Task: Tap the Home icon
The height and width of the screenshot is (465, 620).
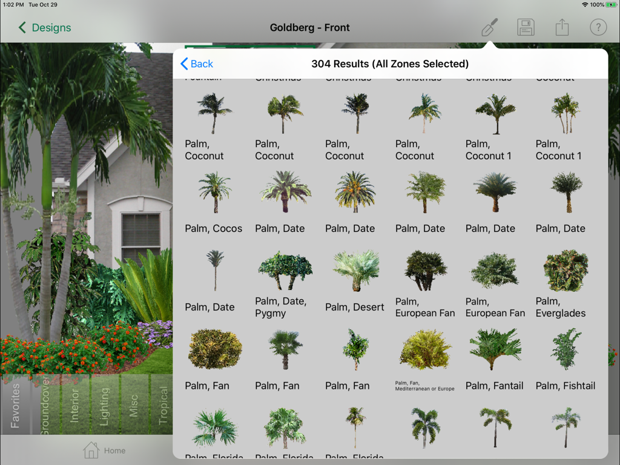Action: [x=104, y=449]
